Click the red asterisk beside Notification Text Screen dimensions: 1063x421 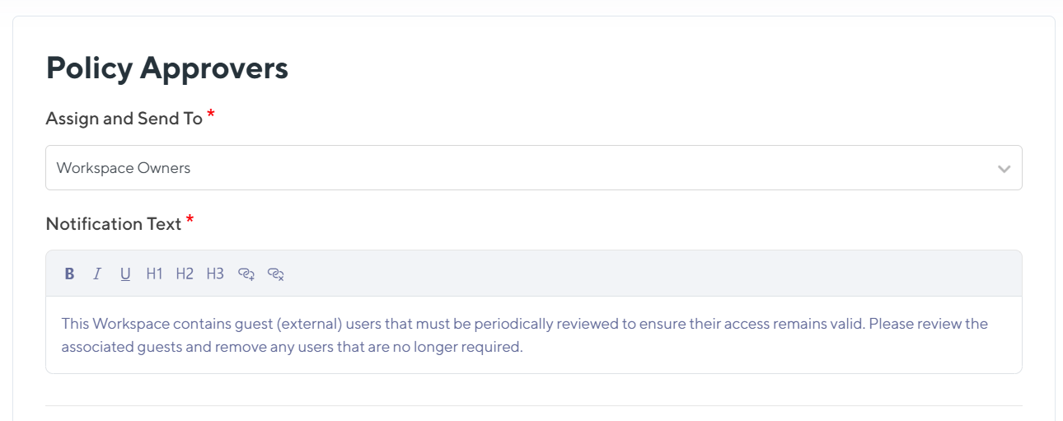190,220
